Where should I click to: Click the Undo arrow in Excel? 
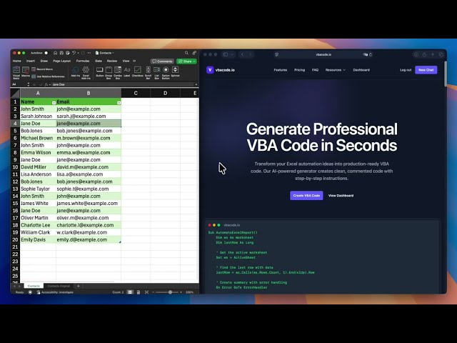click(x=74, y=53)
